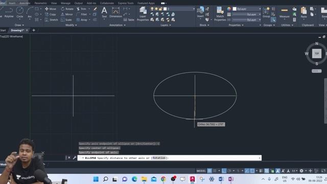327x184 pixels.
Task: Click MODEL space button in status bar
Action: point(201,171)
